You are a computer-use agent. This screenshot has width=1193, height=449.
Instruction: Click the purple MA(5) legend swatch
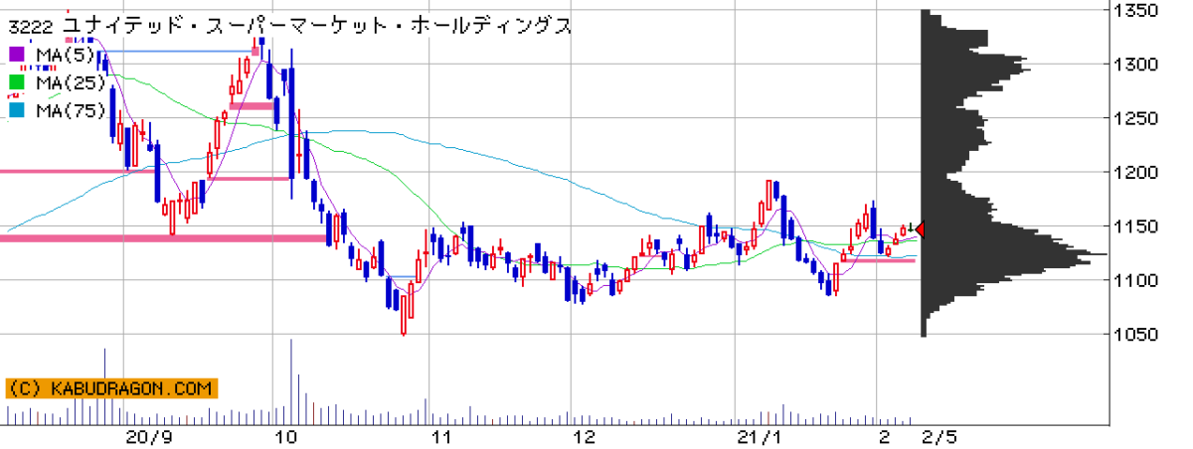(x=17, y=54)
